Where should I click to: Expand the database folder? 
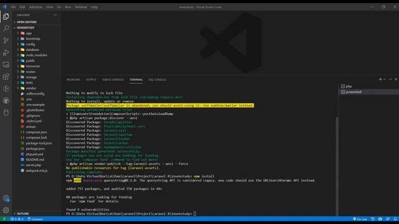[x=37, y=50]
